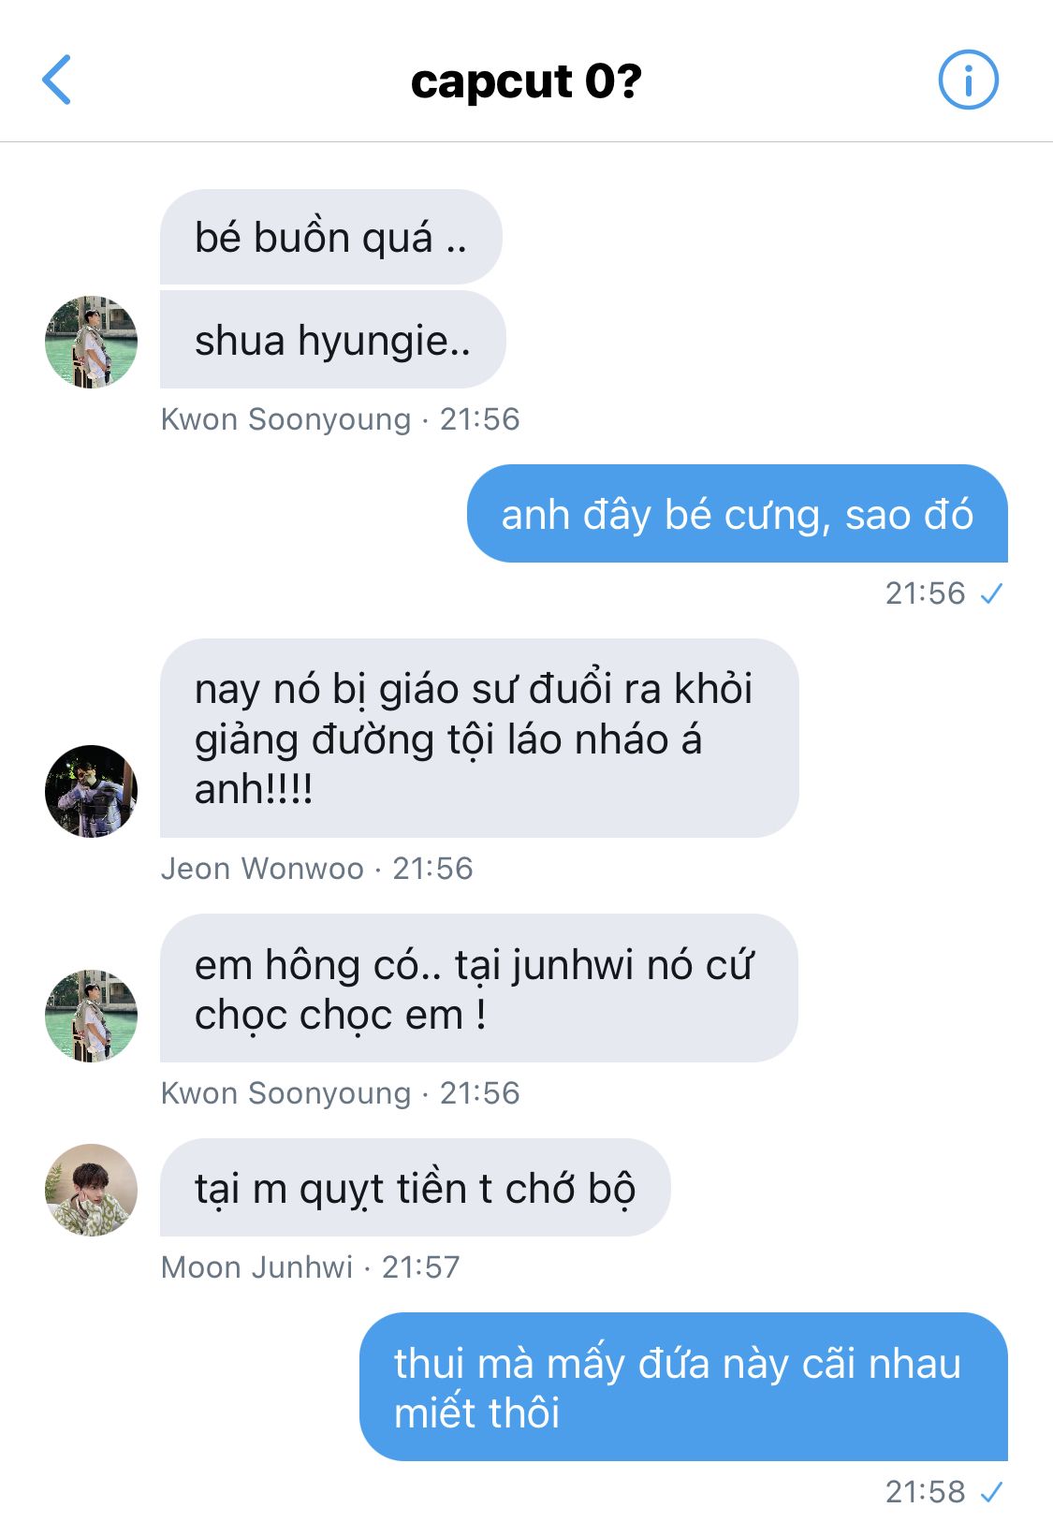
Task: Tap the 'Moon Junhwi · 21:57' sender label
Action: point(311,1267)
